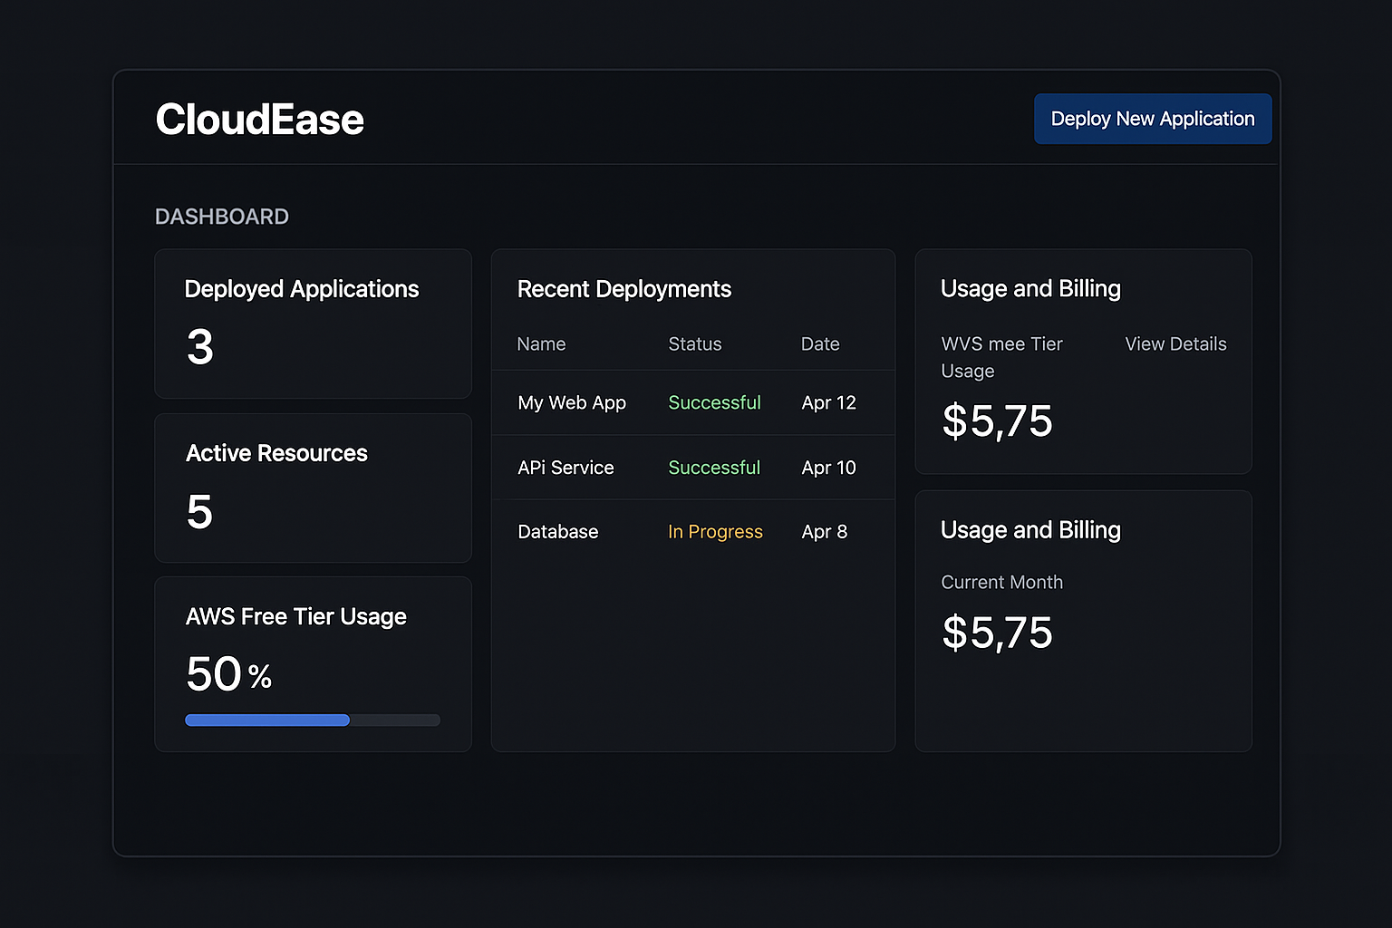Click the Apr 10 deployment date
Screen dimensions: 1392x928
(x=828, y=468)
